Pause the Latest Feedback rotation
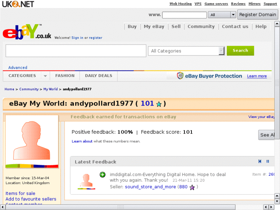The height and width of the screenshot is (210, 280). 268,161
